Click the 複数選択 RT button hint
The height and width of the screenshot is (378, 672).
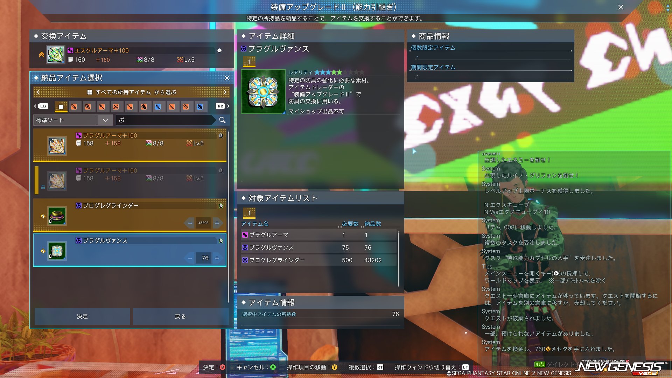[366, 367]
